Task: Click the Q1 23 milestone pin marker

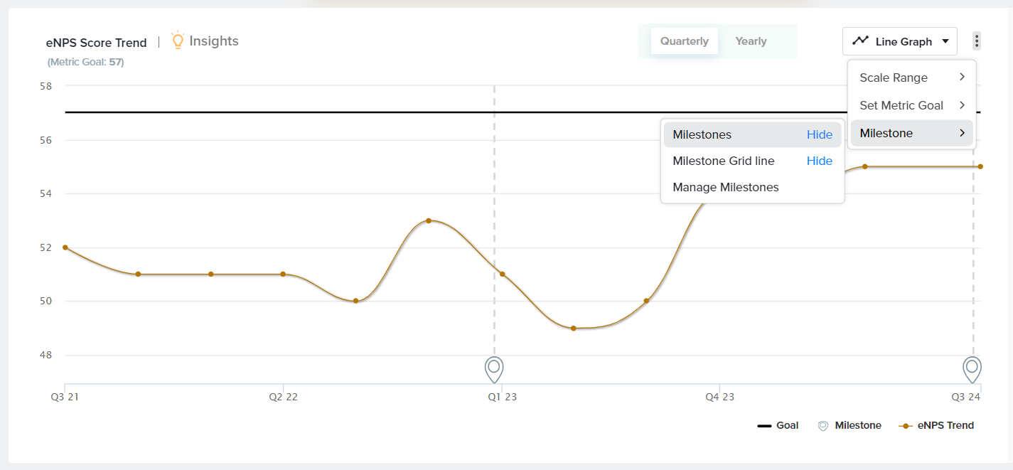Action: [x=494, y=369]
